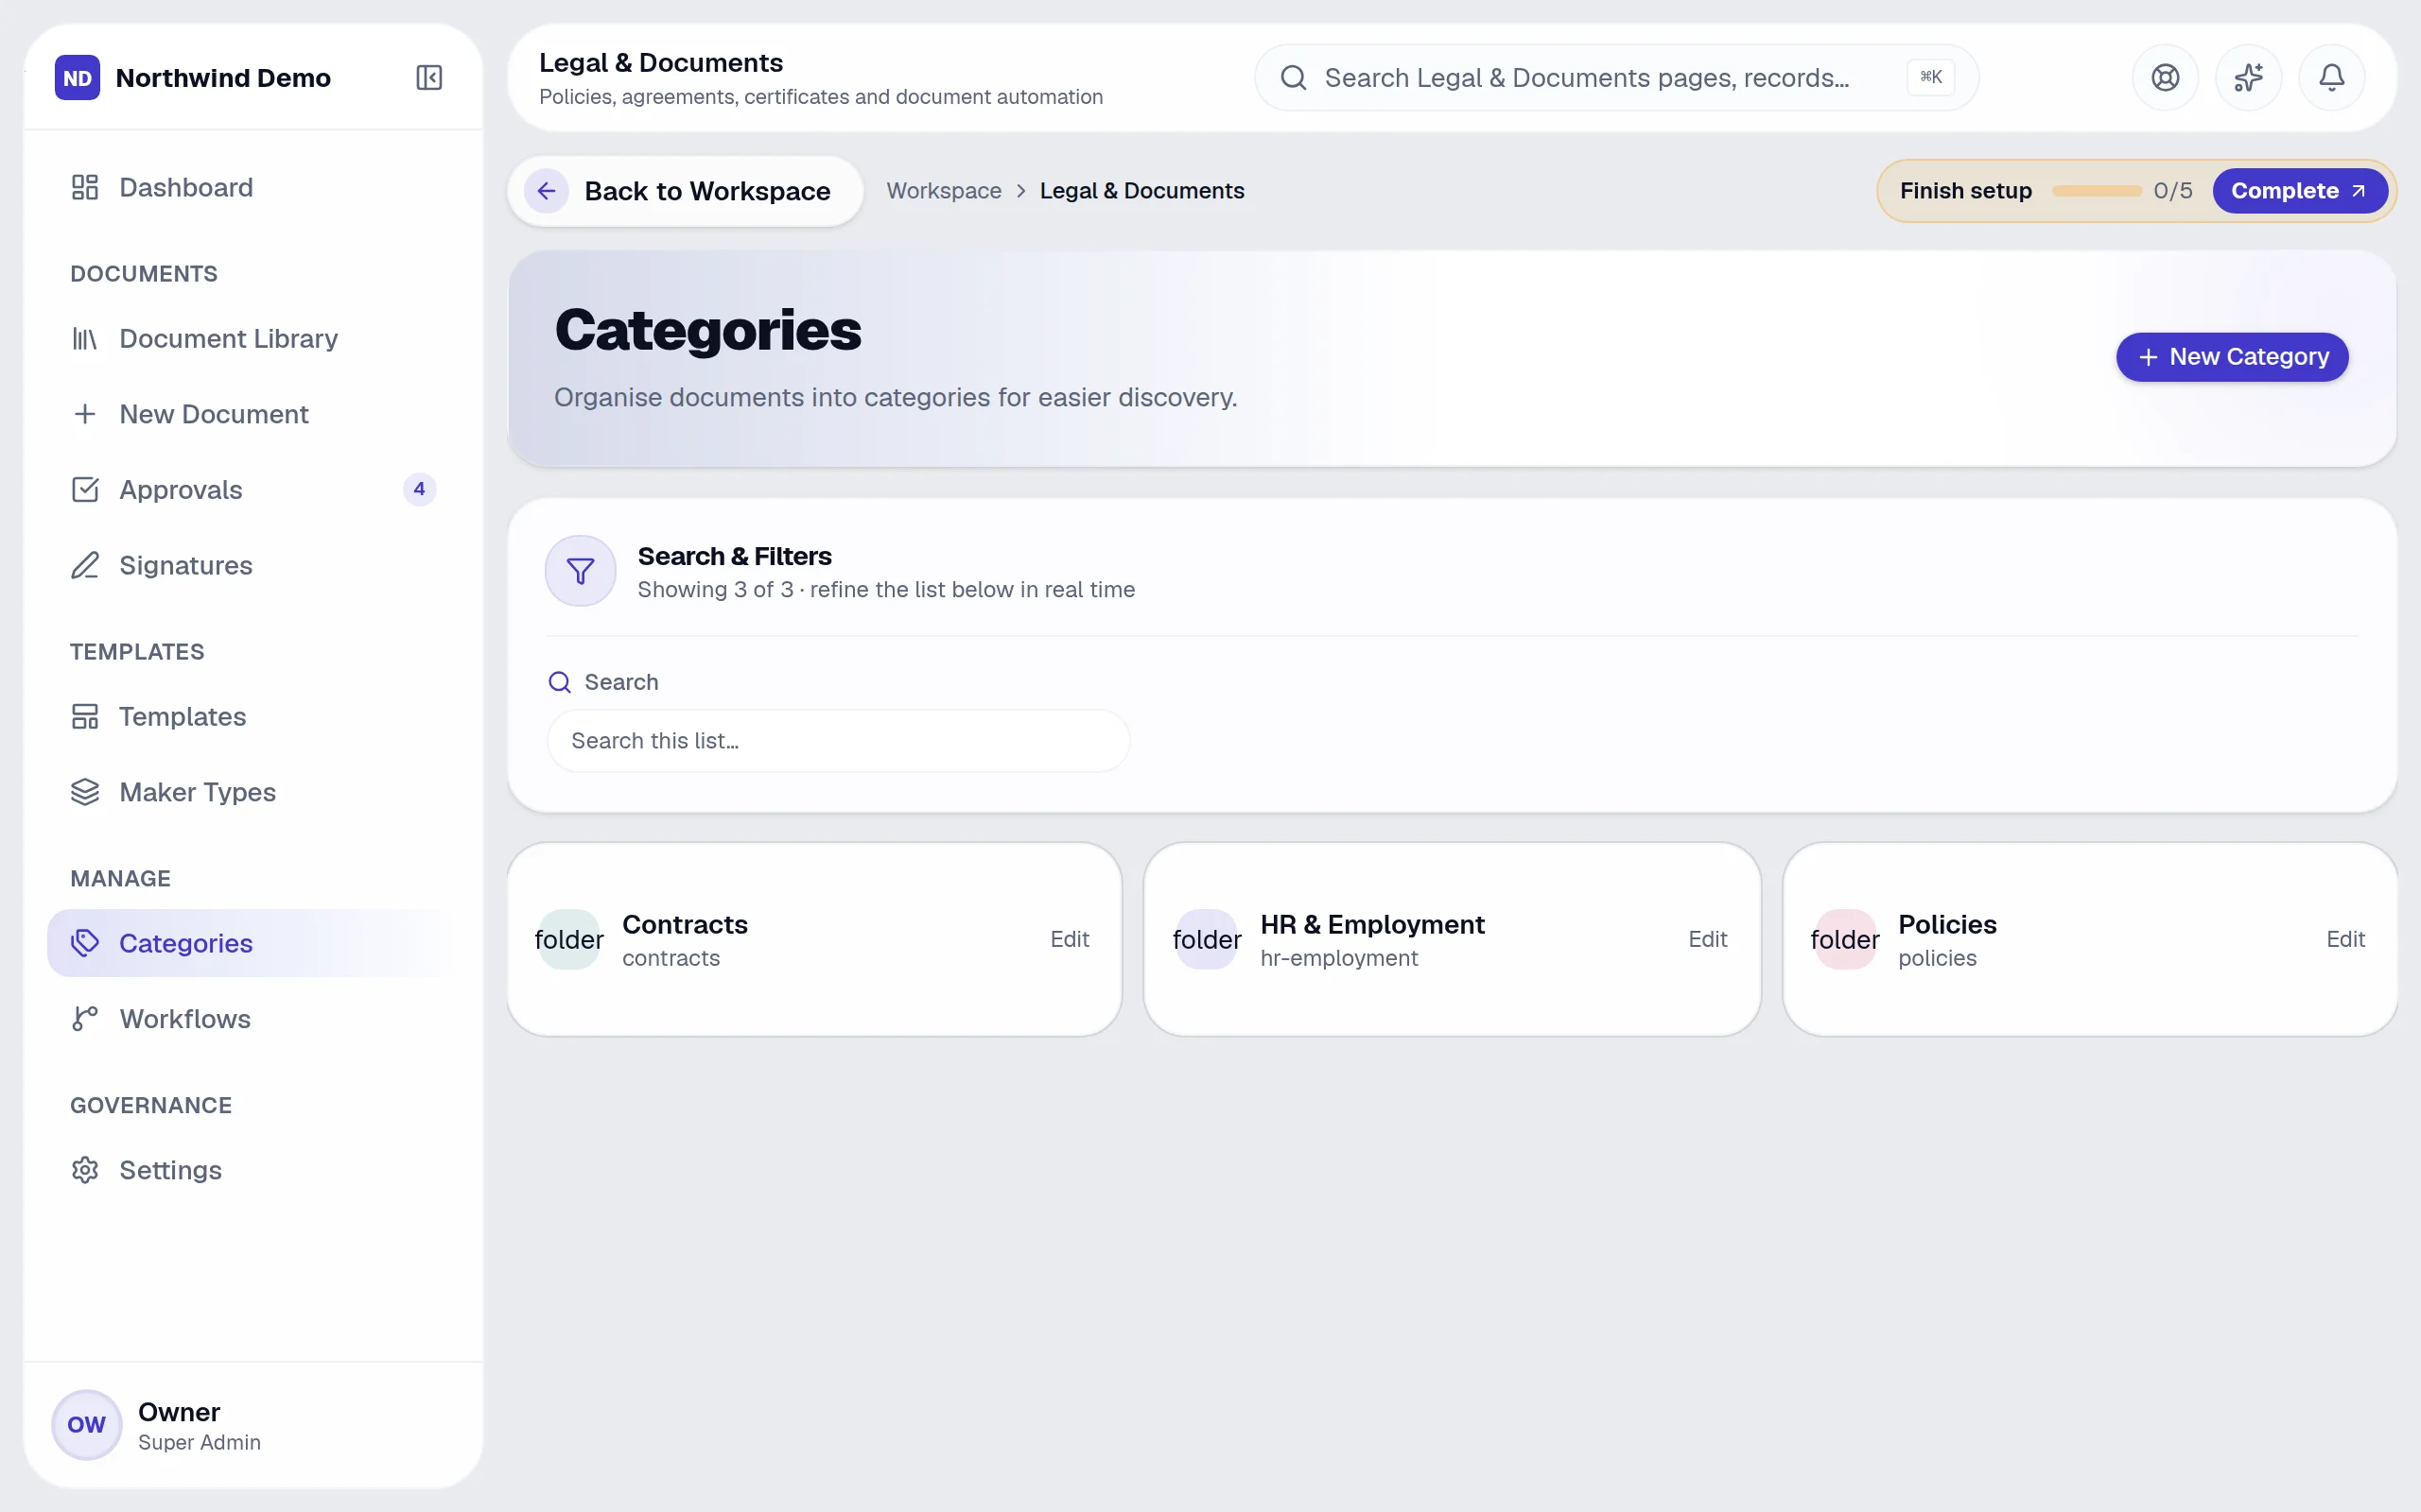The height and width of the screenshot is (1512, 2421).
Task: Click the Workspace breadcrumb link
Action: [944, 191]
